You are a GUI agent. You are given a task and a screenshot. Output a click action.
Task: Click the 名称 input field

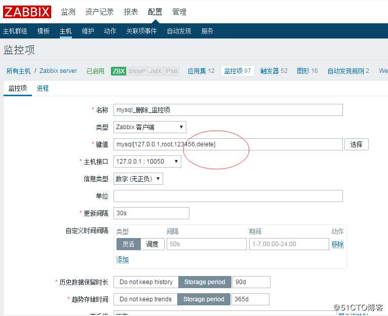[x=228, y=110]
